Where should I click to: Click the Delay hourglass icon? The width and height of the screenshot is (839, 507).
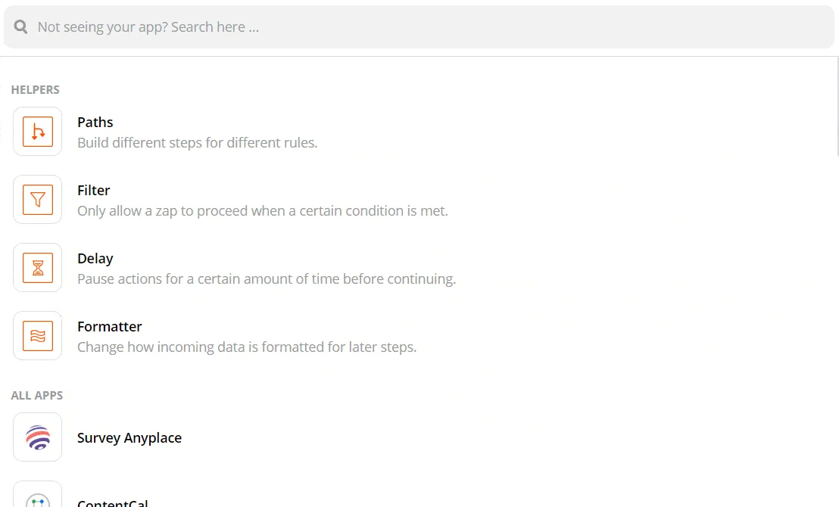[37, 267]
